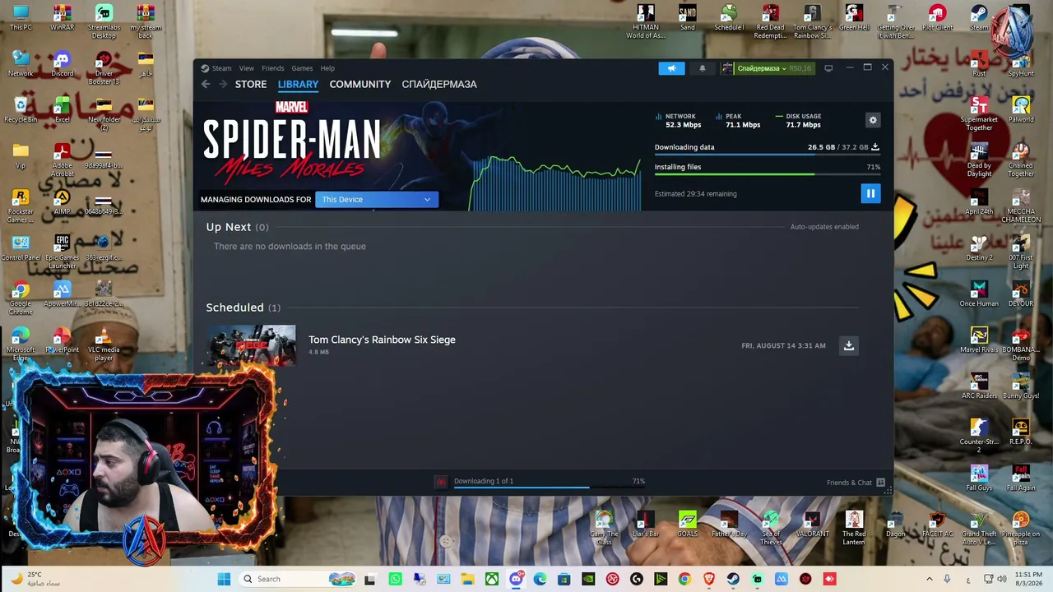This screenshot has height=592, width=1053.
Task: Open the Xbox app on the taskbar
Action: 492,579
